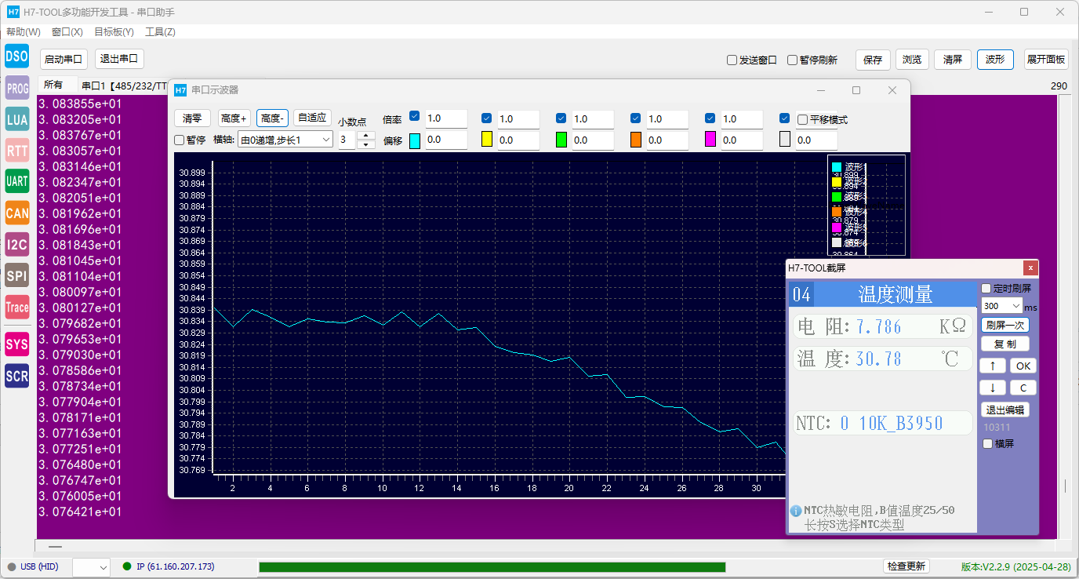Close the H7-TOOL截屏 window
This screenshot has width=1079, height=579.
coord(1030,268)
